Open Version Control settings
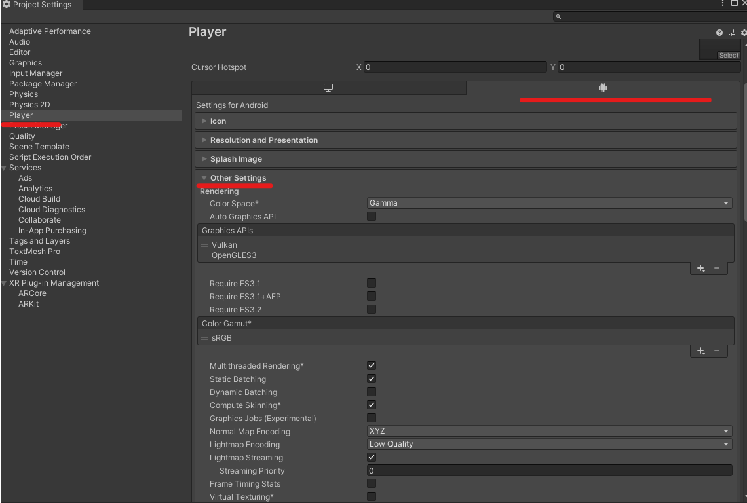Image resolution: width=747 pixels, height=503 pixels. [37, 272]
